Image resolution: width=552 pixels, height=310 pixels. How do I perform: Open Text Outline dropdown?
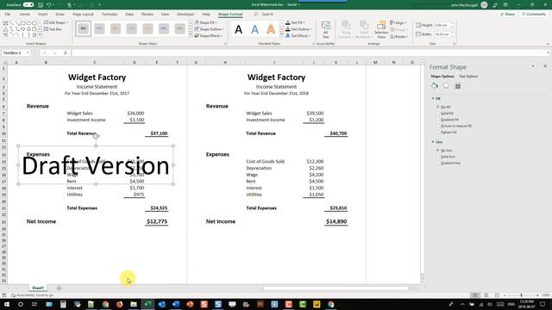[x=298, y=29]
